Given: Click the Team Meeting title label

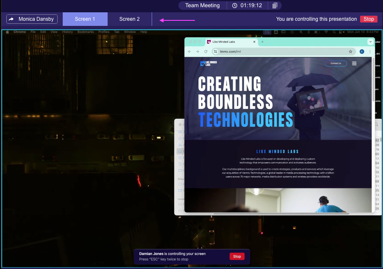Looking at the screenshot, I should tap(203, 6).
